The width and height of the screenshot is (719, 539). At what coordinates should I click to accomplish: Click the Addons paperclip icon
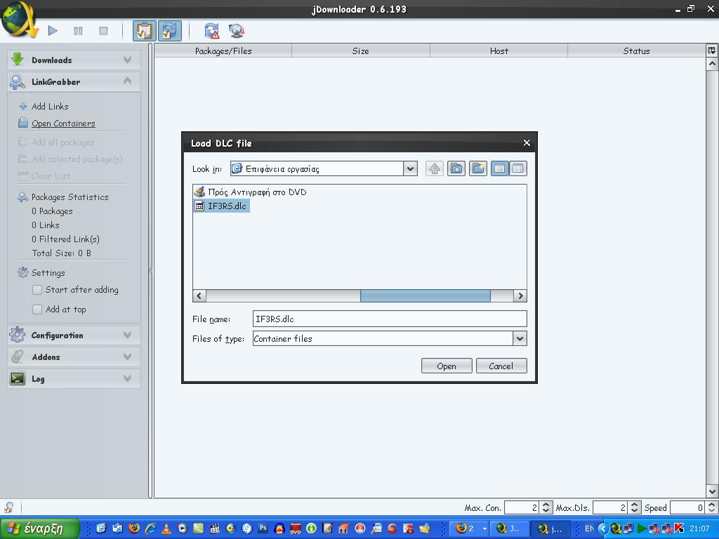pyautogui.click(x=18, y=357)
